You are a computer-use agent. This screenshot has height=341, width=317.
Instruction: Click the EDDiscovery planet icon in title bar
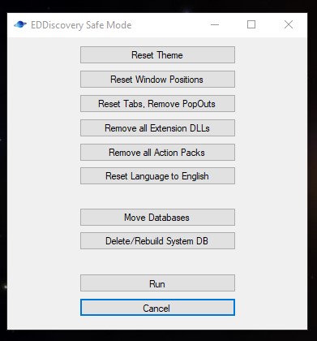20,24
